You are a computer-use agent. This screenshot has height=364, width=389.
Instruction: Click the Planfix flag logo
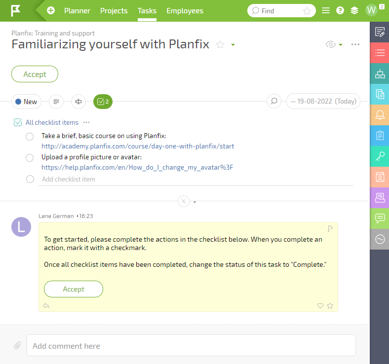[16, 11]
